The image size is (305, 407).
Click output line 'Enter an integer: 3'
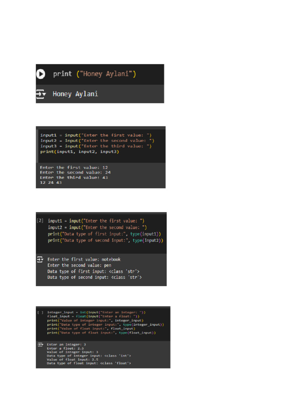(x=66, y=345)
